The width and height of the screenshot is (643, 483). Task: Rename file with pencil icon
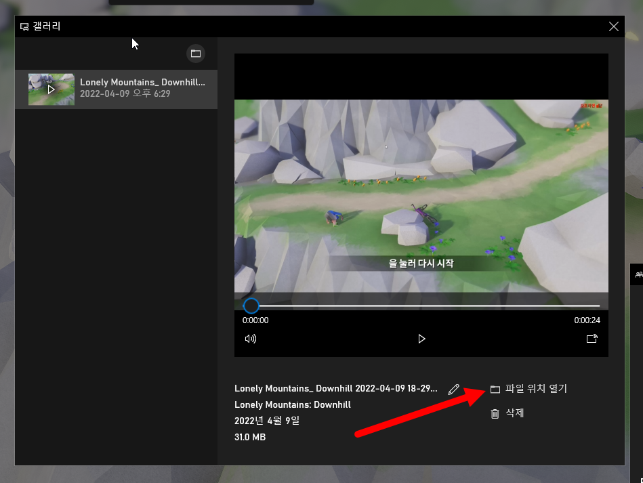pyautogui.click(x=453, y=389)
